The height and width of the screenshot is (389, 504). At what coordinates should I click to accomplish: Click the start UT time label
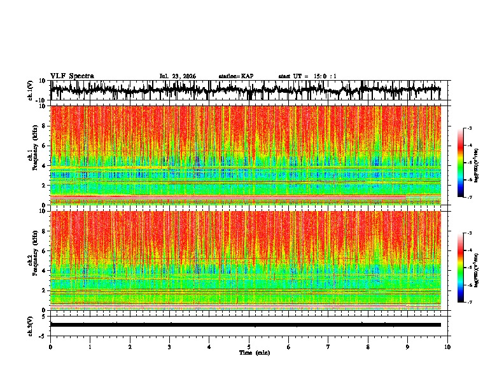[x=307, y=76]
